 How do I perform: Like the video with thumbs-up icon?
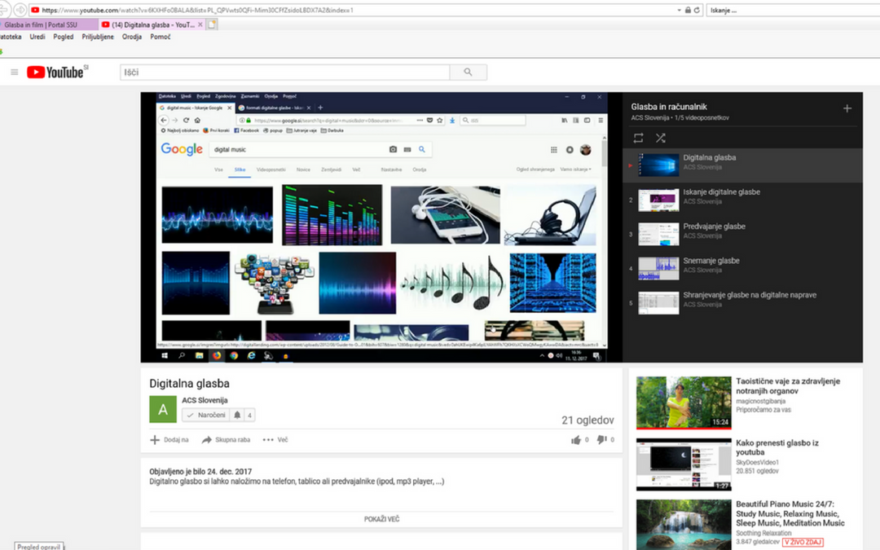coord(576,440)
